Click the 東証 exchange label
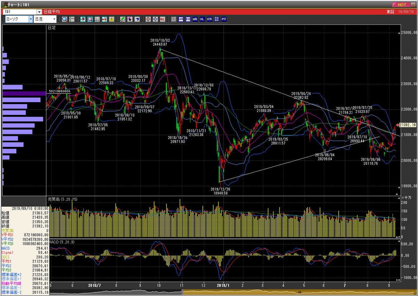The height and width of the screenshot is (296, 418). (x=390, y=12)
